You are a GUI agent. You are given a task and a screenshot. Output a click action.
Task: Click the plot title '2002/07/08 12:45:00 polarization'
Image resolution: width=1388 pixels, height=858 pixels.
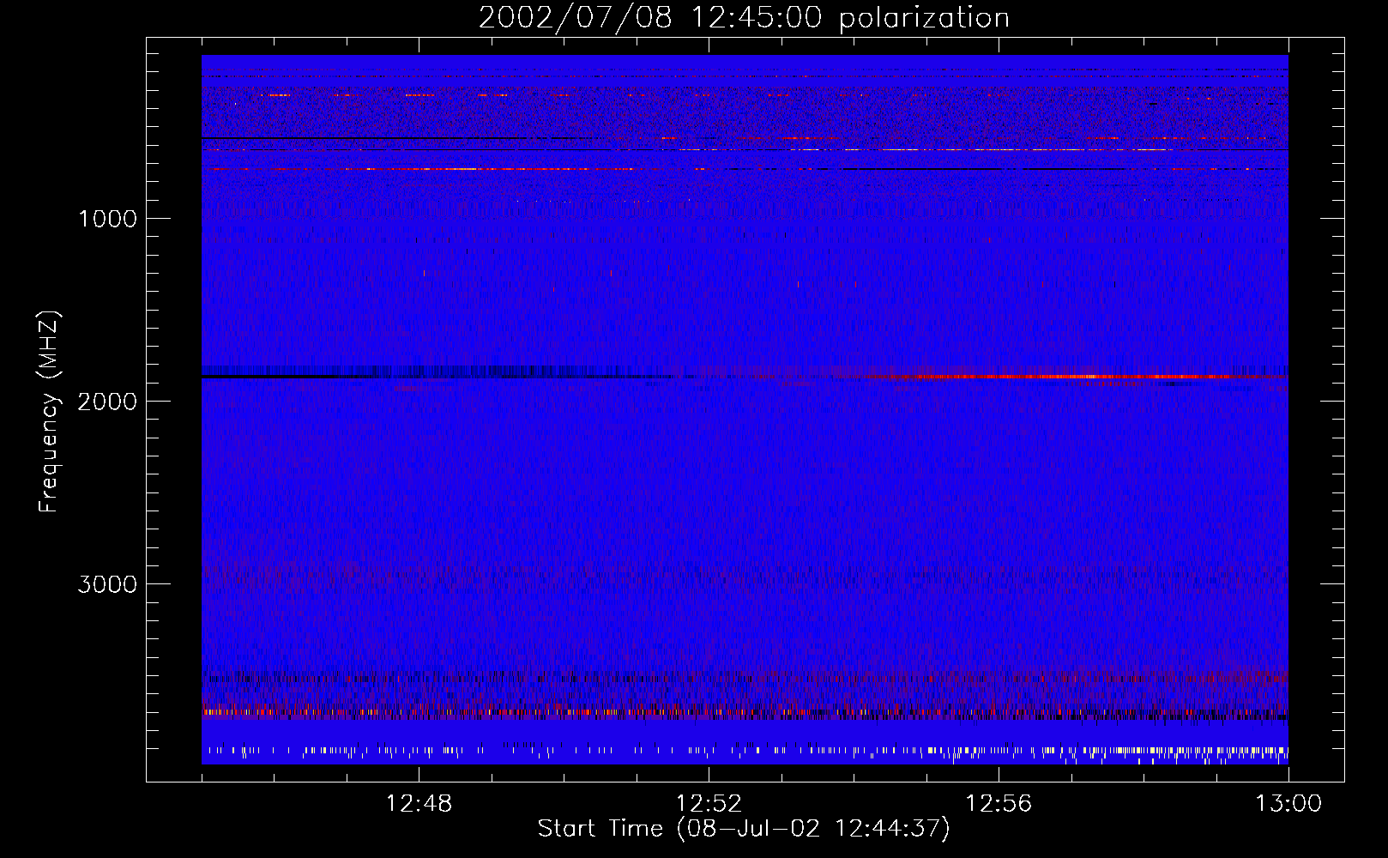tap(744, 18)
